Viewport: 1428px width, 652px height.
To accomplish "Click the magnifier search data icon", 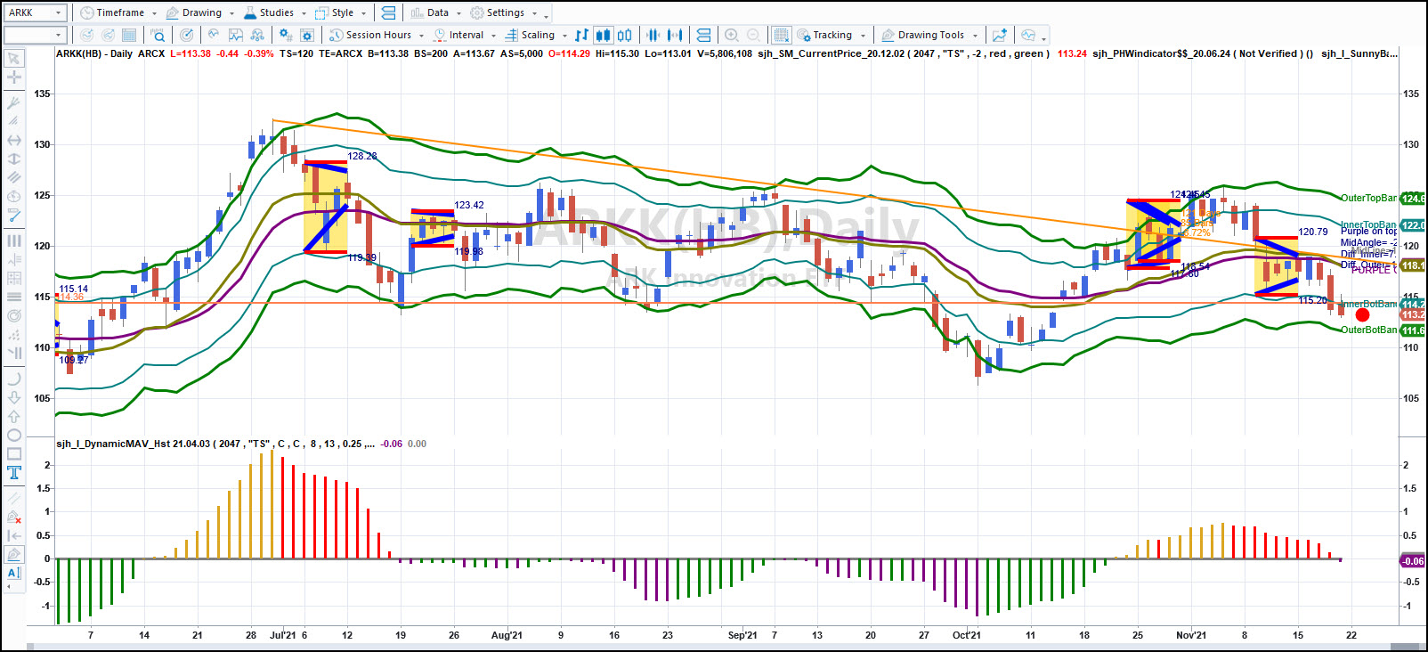I will [158, 35].
